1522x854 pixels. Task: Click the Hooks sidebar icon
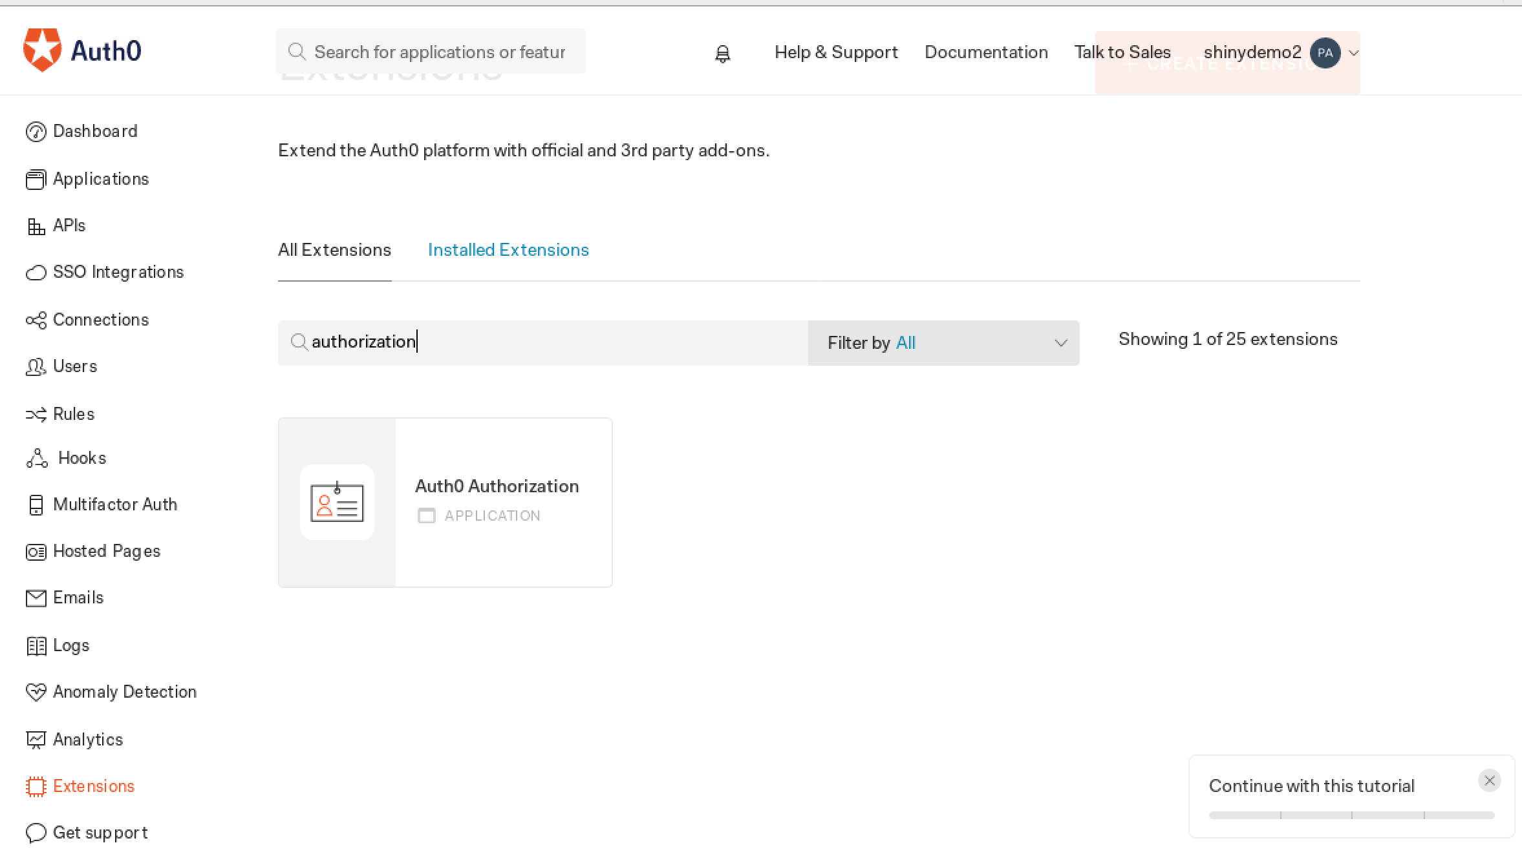pos(37,459)
